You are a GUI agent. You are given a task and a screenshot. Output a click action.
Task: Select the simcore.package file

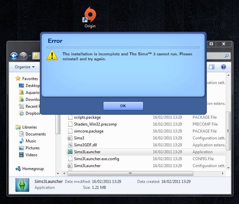(89, 131)
